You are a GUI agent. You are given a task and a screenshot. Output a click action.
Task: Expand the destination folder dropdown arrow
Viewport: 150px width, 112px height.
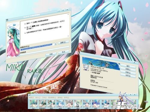(x=55, y=44)
